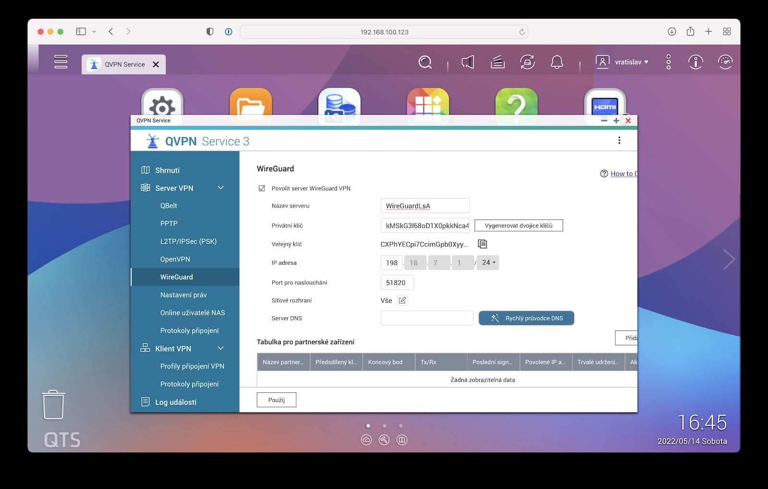Click the Privátní klíč input field

(425, 226)
